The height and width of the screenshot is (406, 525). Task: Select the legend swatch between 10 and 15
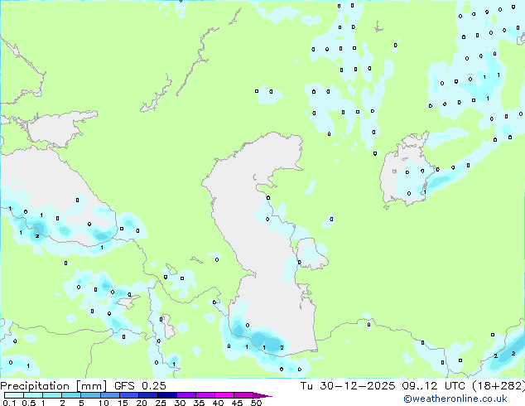109,395
